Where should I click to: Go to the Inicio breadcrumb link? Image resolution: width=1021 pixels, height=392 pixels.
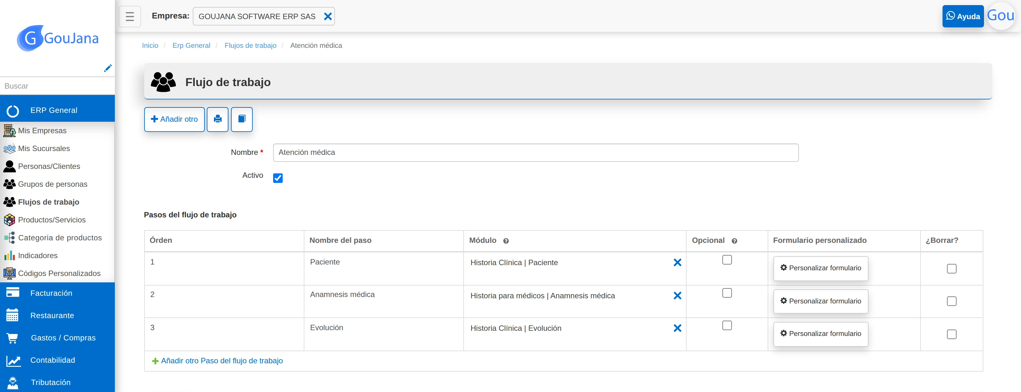[x=150, y=46]
